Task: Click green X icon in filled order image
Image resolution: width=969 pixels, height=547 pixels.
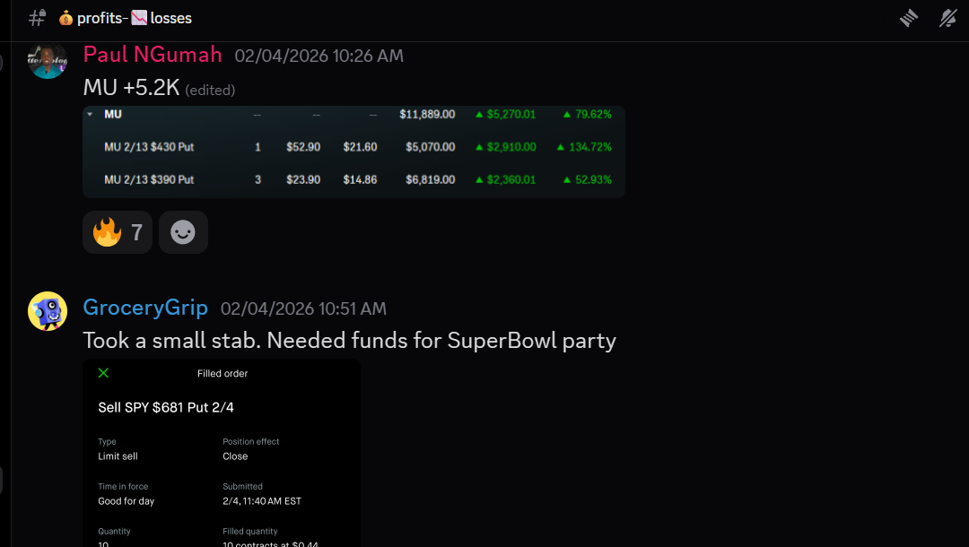Action: click(103, 373)
